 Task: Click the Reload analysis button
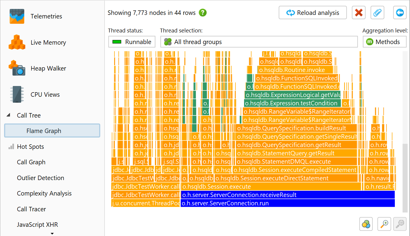313,13
